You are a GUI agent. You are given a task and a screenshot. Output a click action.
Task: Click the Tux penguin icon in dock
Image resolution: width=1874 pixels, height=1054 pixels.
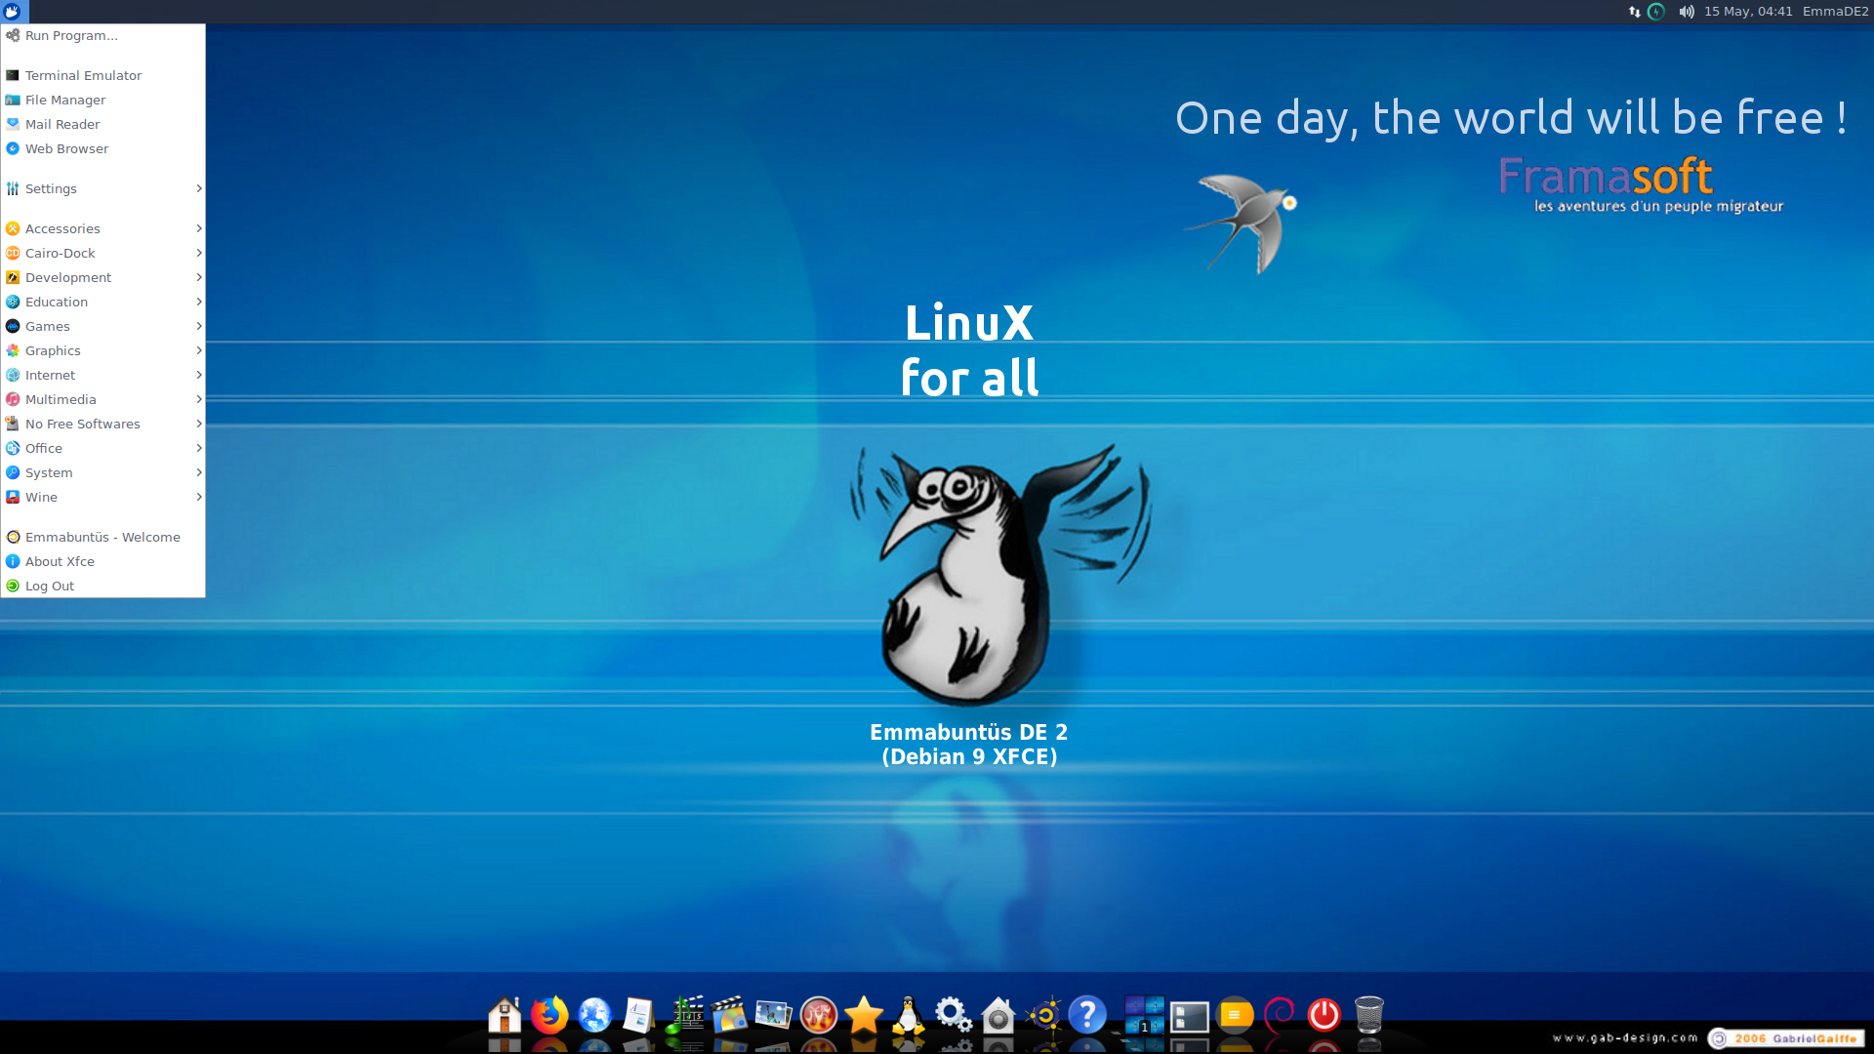click(909, 1015)
